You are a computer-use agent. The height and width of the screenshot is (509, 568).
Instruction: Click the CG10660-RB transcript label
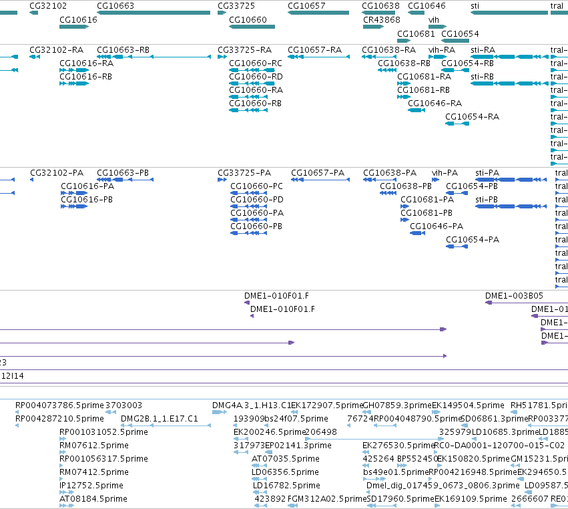[256, 104]
